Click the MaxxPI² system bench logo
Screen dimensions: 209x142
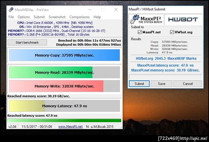pyautogui.click(x=146, y=19)
